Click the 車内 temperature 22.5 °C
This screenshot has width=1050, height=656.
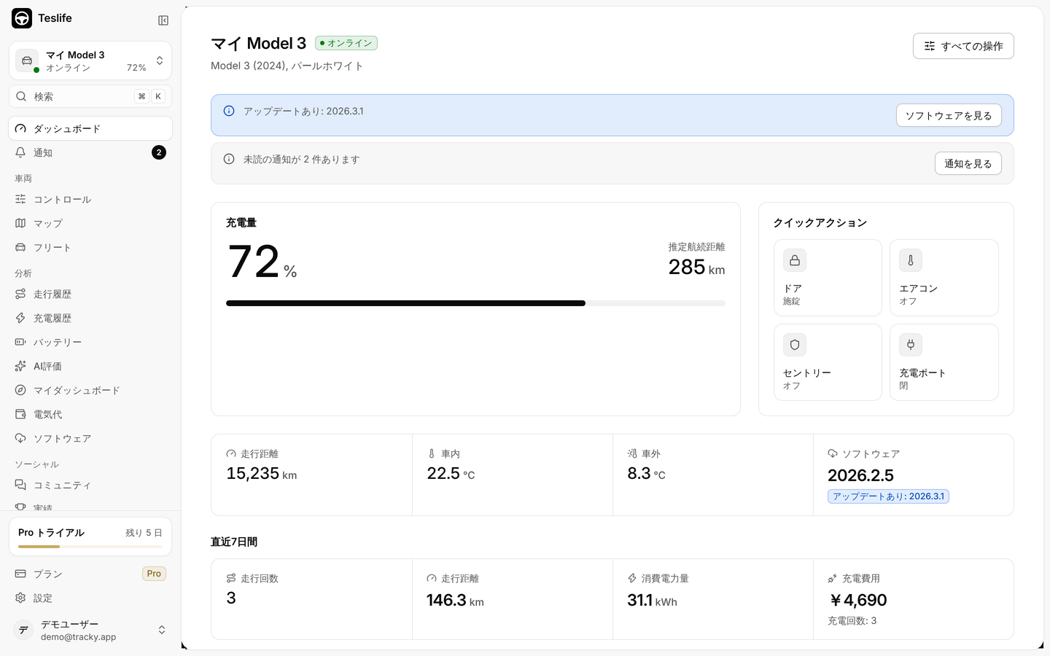451,474
